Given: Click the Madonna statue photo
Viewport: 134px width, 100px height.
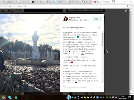Looking at the screenshot, I should [x=30, y=53].
